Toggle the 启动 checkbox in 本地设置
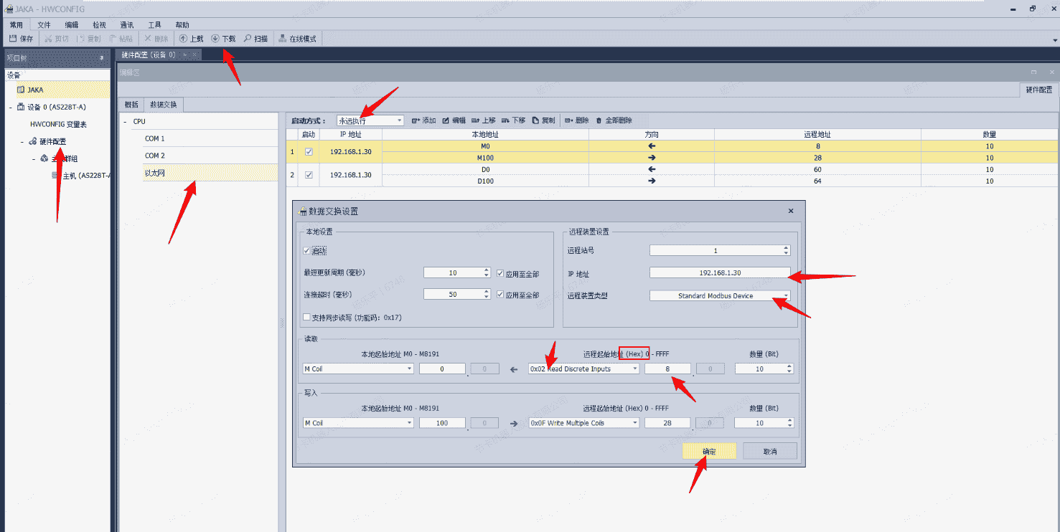 [308, 251]
